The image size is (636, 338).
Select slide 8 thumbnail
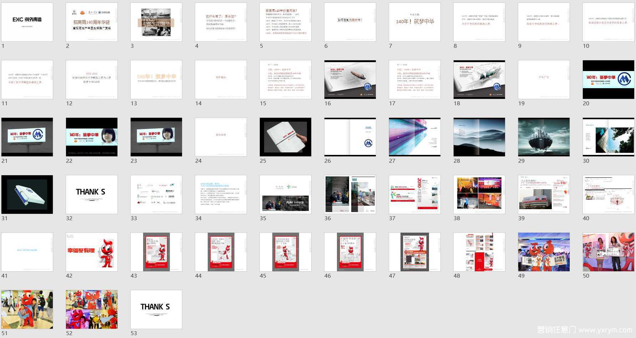click(479, 22)
